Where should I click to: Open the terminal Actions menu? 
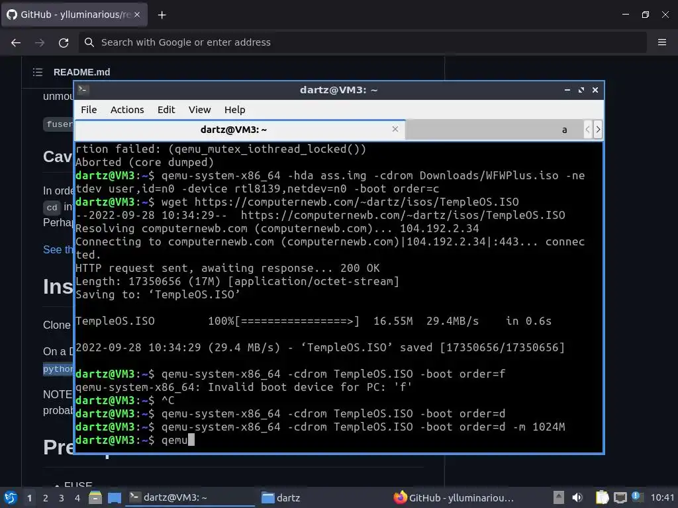point(127,110)
